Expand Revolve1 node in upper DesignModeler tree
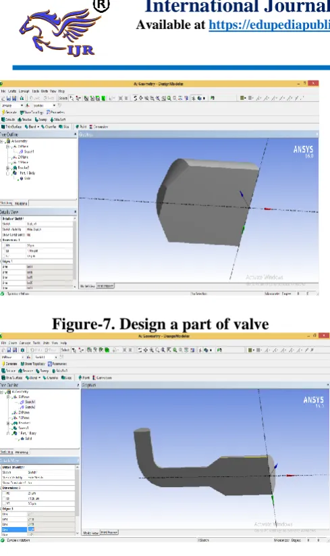The image size is (330, 556). (x=7, y=168)
